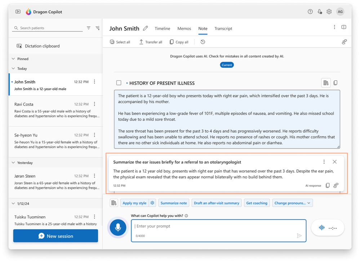The image size is (360, 262).
Task: Open more options for Tuisku Tuominen session
Action: (x=94, y=217)
